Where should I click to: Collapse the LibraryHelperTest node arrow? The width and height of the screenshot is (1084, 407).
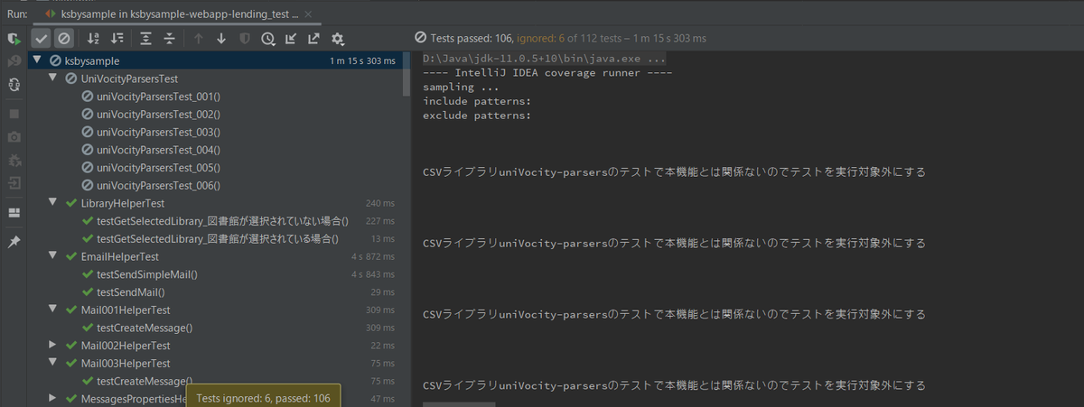coord(53,203)
